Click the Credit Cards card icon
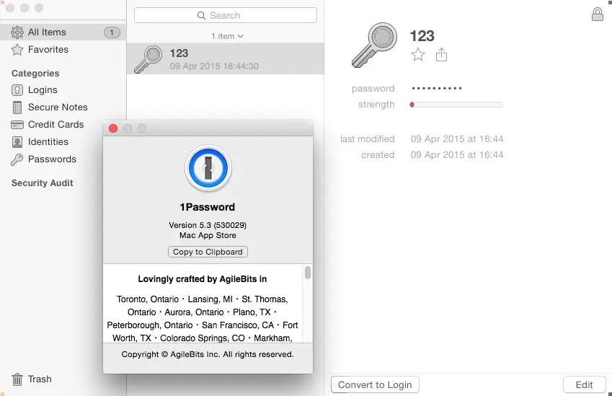612x396 pixels. click(x=17, y=125)
